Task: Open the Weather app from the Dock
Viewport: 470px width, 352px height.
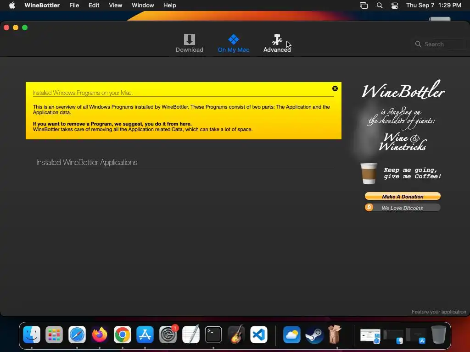Action: click(291, 334)
